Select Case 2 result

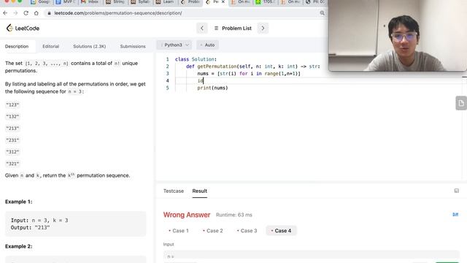212,231
